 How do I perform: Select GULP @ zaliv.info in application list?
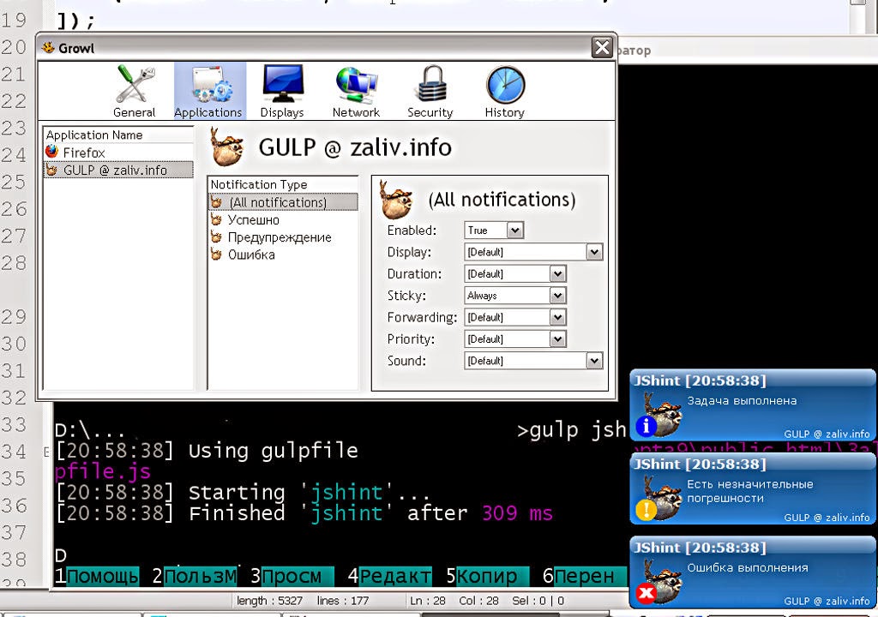point(118,170)
